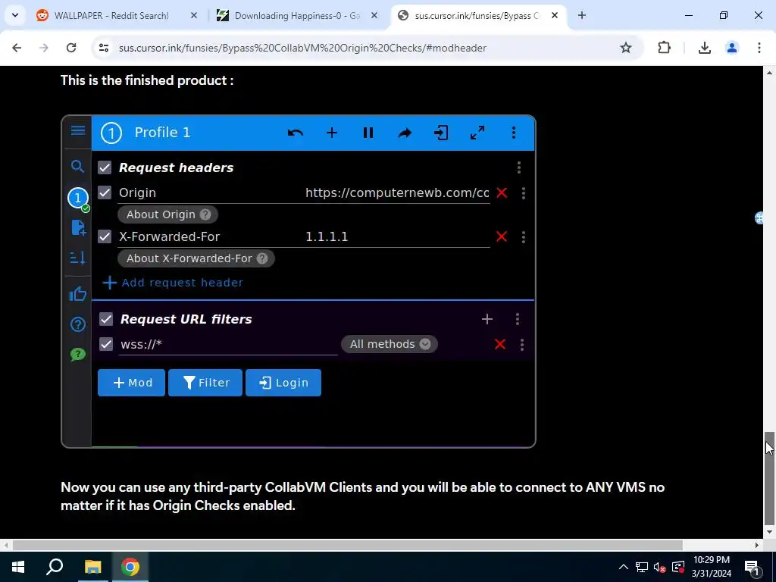776x582 pixels.
Task: Delete the Origin header with red X
Action: 502,193
